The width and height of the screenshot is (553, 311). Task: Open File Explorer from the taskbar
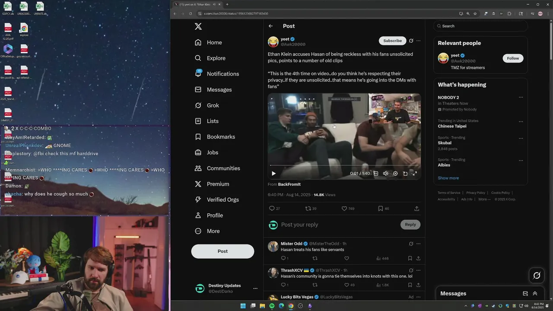[262, 306]
